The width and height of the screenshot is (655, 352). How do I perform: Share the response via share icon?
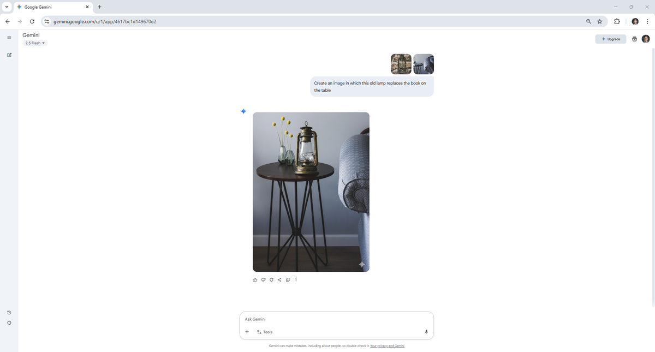(279, 280)
